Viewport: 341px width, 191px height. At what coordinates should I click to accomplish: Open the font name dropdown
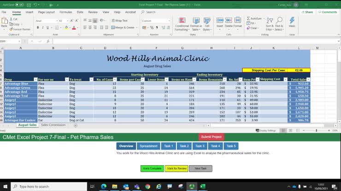57,21
